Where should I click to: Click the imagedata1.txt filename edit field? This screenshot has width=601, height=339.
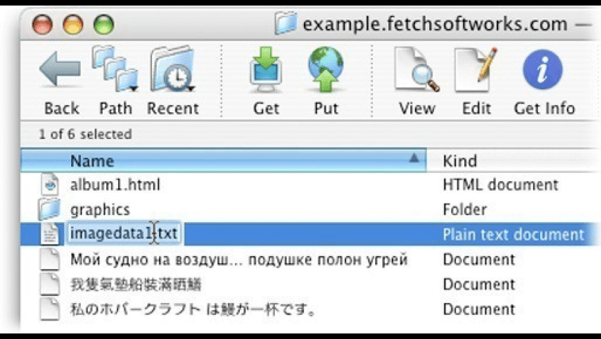pyautogui.click(x=123, y=234)
